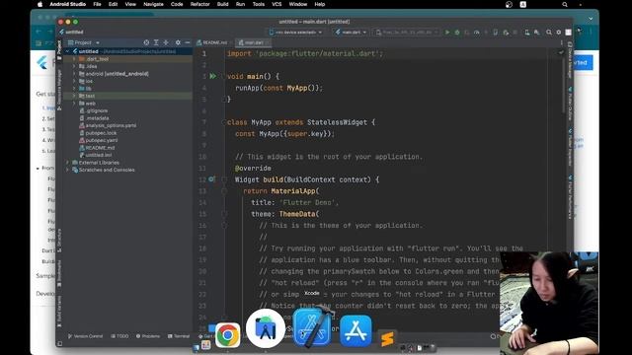
Task: Open the TODO tool window
Action: [119, 336]
